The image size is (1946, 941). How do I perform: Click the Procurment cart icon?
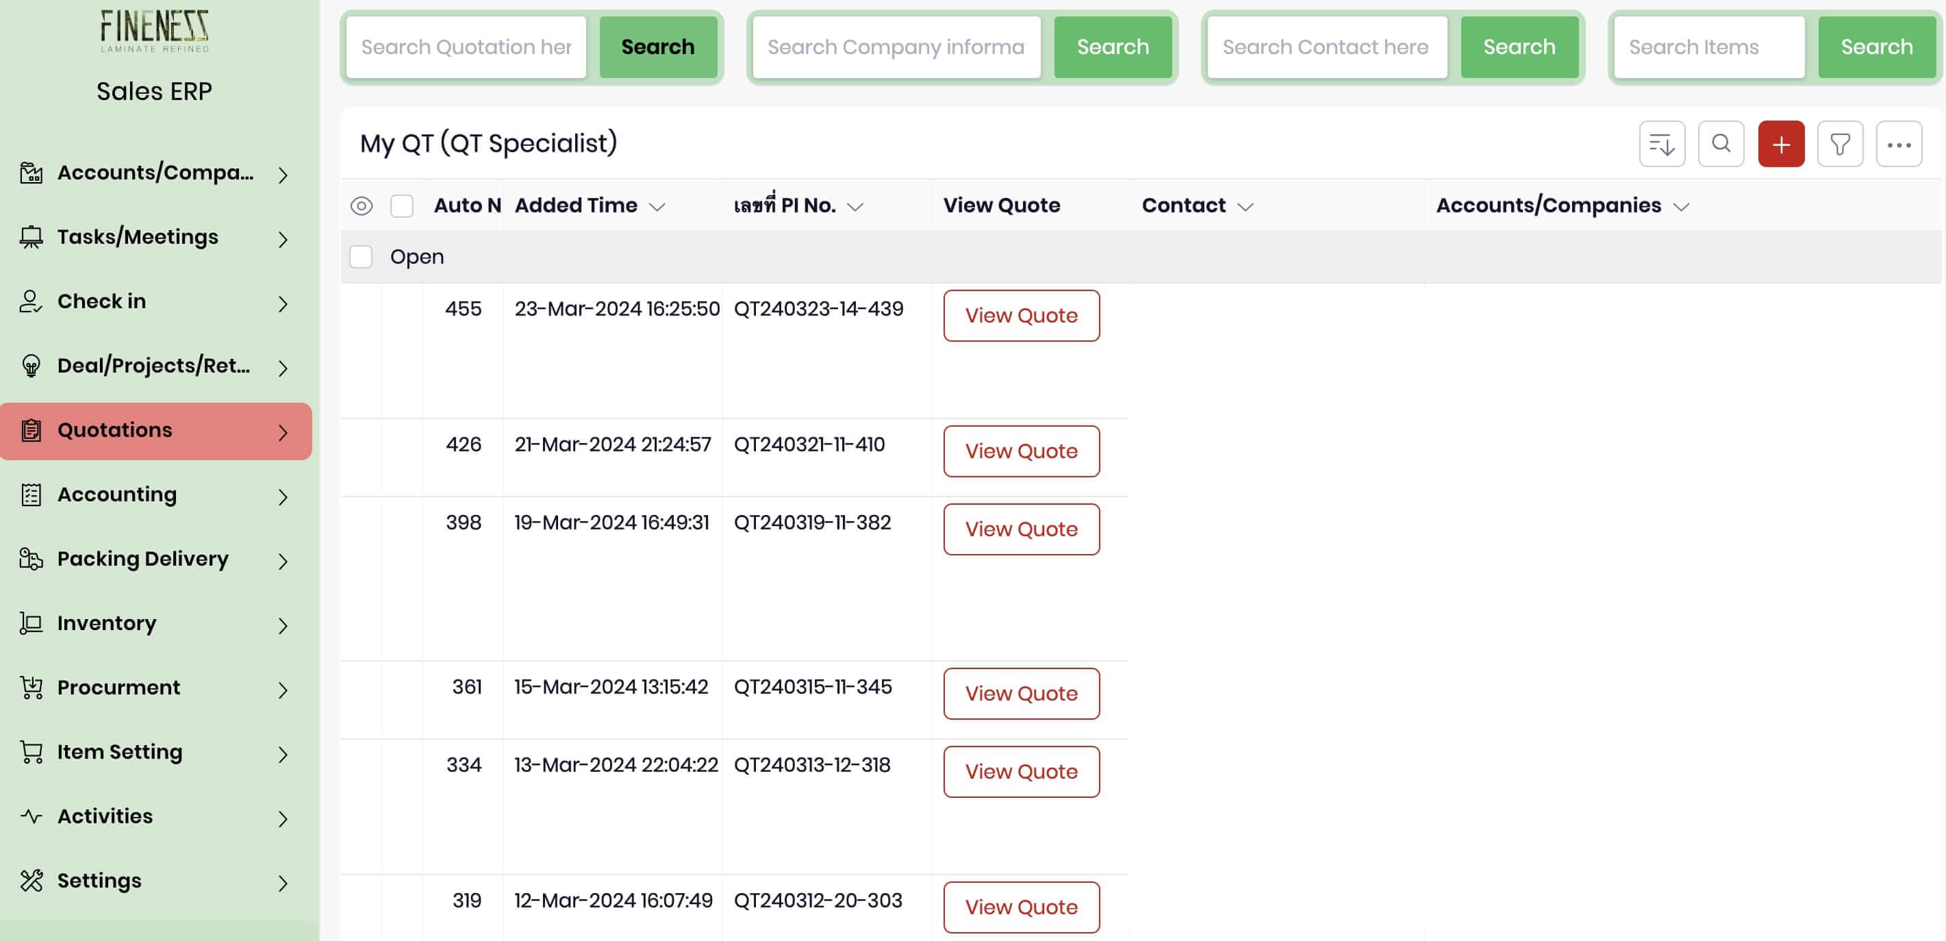click(31, 687)
